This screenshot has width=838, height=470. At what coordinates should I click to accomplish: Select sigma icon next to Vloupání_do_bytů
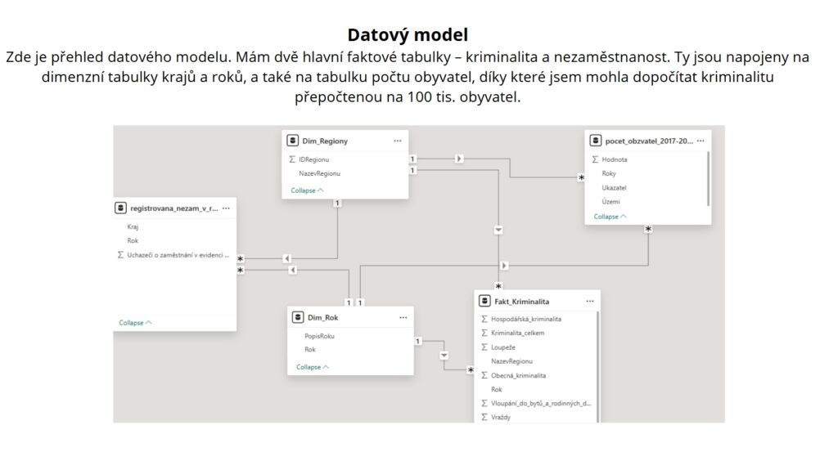[484, 403]
